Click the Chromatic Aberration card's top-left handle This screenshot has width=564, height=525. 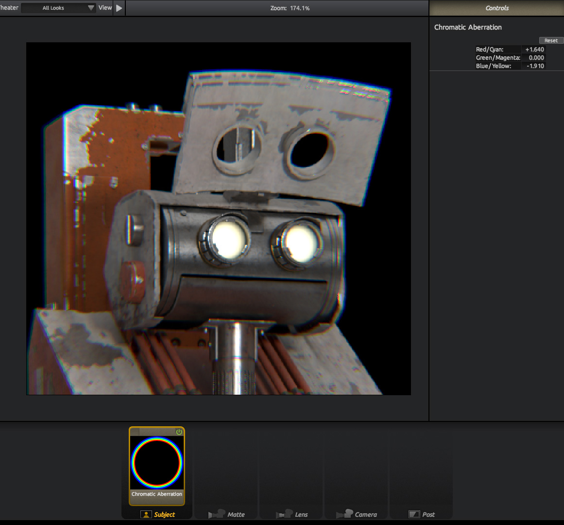[135, 432]
